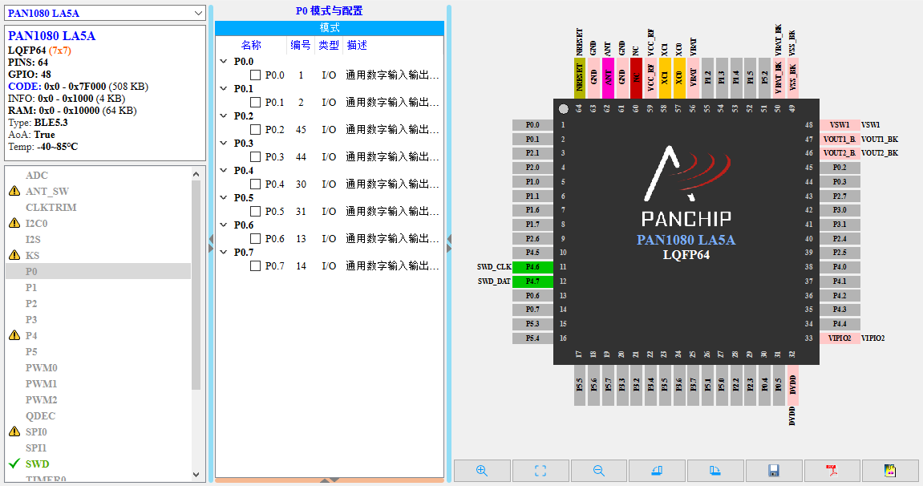Toggle the P0.6 checkbox
Image resolution: width=923 pixels, height=486 pixels.
click(x=256, y=239)
